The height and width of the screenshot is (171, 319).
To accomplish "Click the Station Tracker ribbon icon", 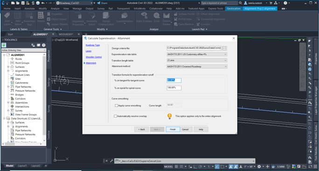I will tap(166, 15).
